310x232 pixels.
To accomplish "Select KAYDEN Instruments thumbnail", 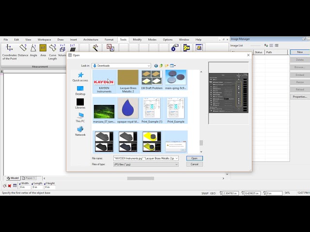I will click(x=104, y=82).
